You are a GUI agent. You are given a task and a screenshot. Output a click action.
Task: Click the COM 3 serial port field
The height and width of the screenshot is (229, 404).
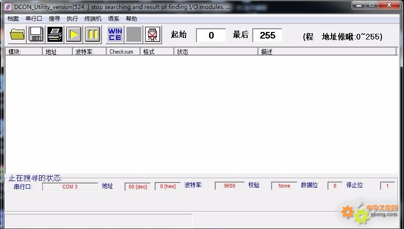click(x=70, y=187)
